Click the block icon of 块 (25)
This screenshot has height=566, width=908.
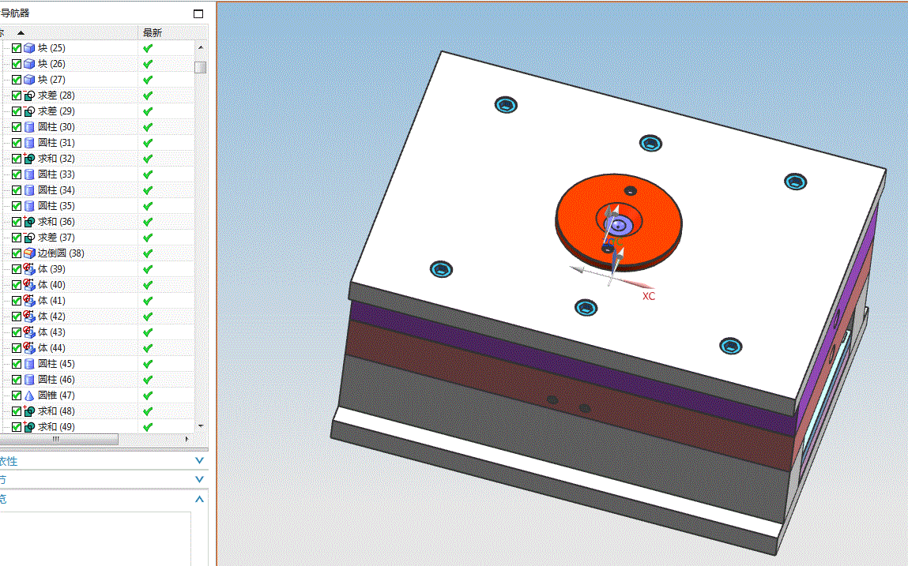pyautogui.click(x=29, y=48)
